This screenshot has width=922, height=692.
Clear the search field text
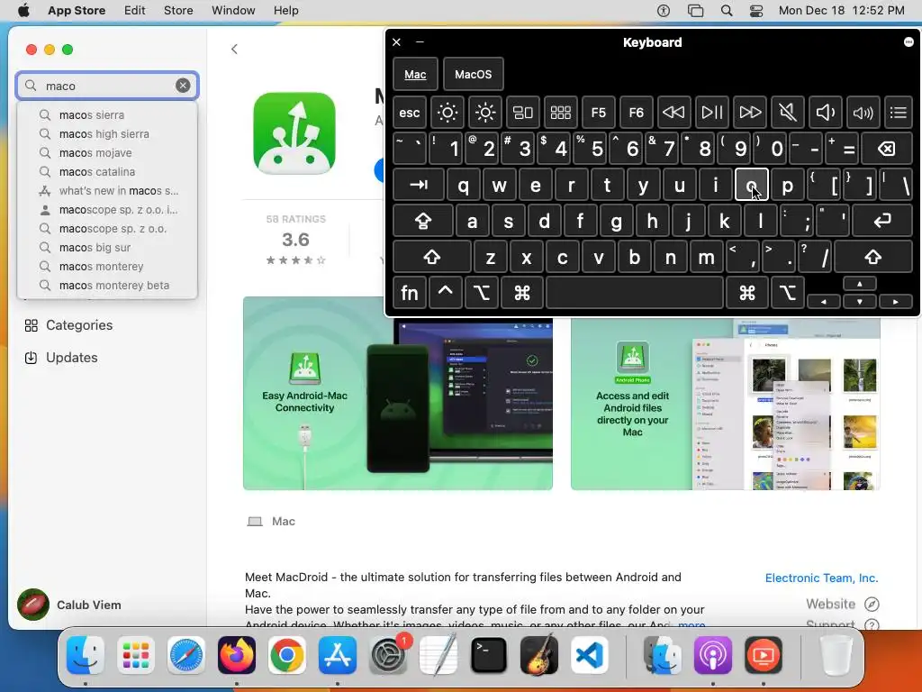click(x=183, y=86)
